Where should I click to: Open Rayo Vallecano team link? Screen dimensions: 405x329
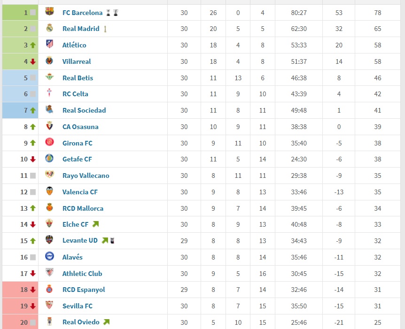(x=86, y=176)
